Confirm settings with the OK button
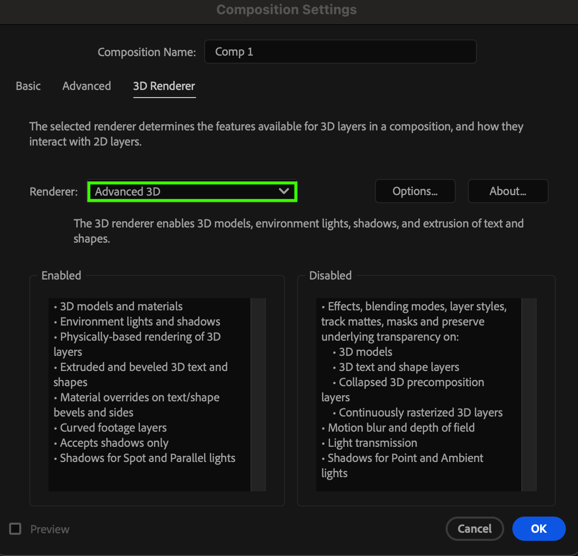 tap(539, 529)
